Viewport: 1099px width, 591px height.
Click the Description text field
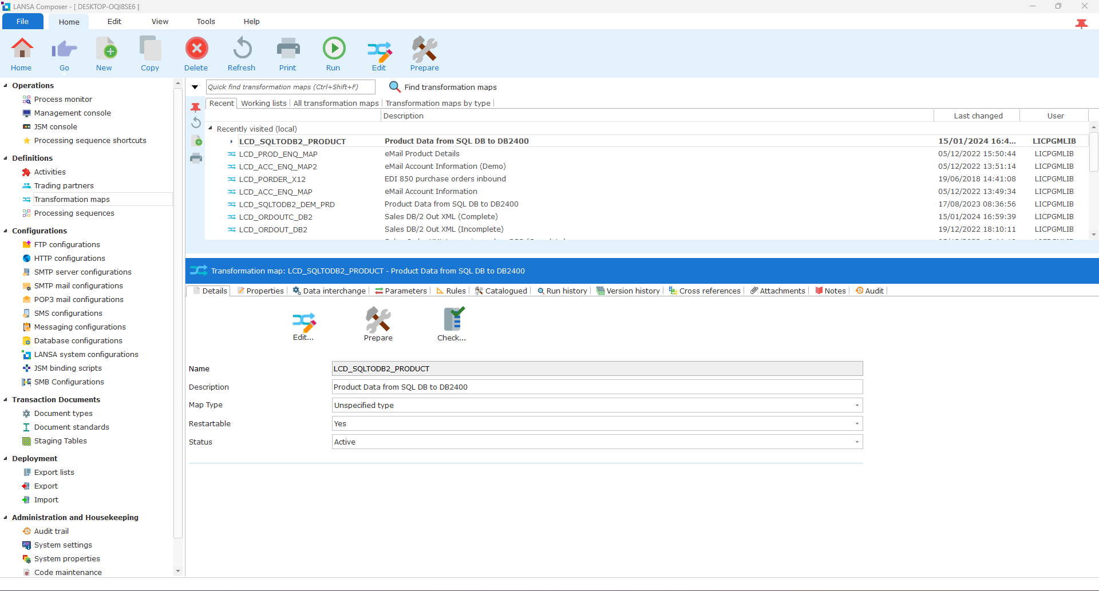pos(597,387)
